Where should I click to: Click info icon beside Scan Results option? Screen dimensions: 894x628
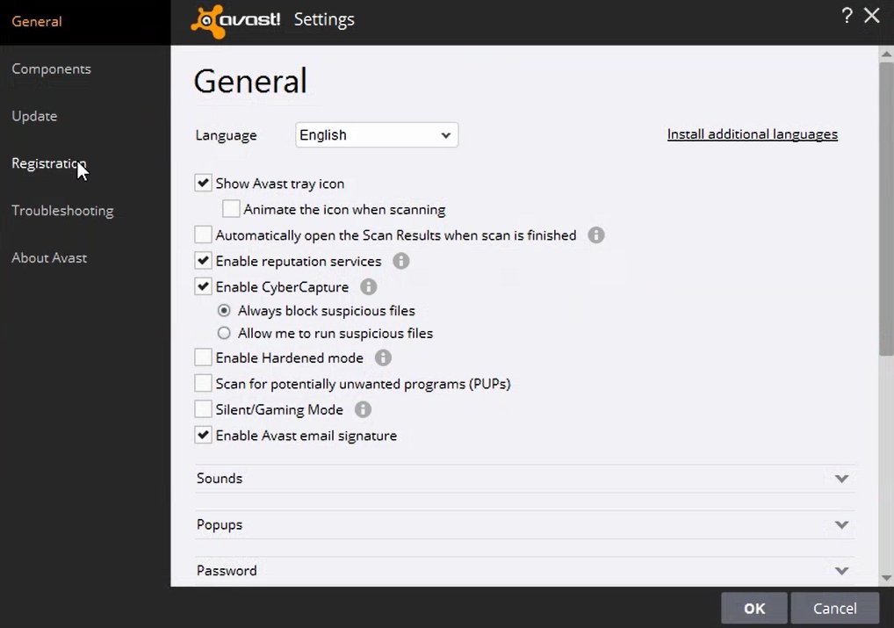tap(596, 235)
